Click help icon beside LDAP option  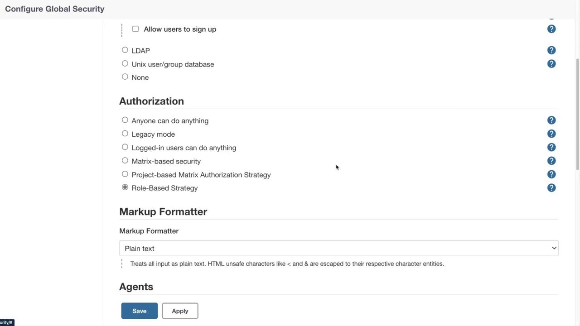click(551, 50)
